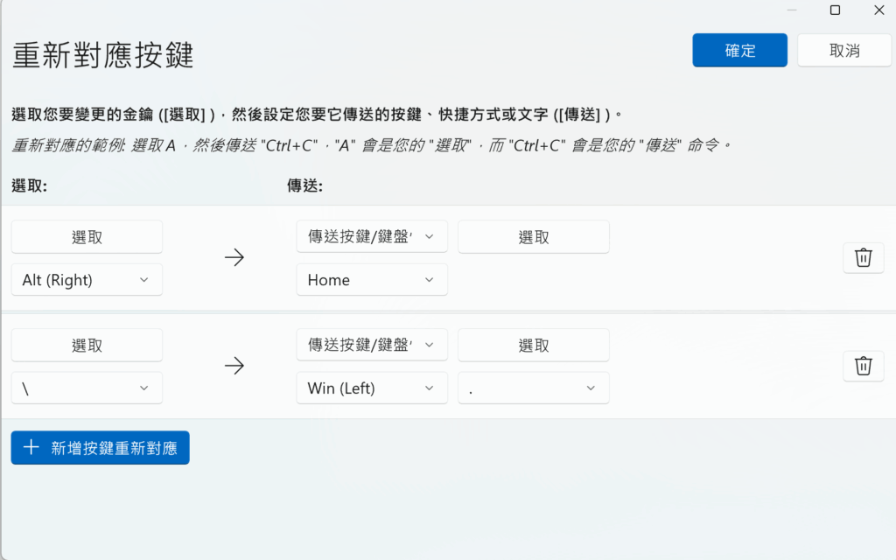
Task: Maximize the remap keys window
Action: coord(835,10)
